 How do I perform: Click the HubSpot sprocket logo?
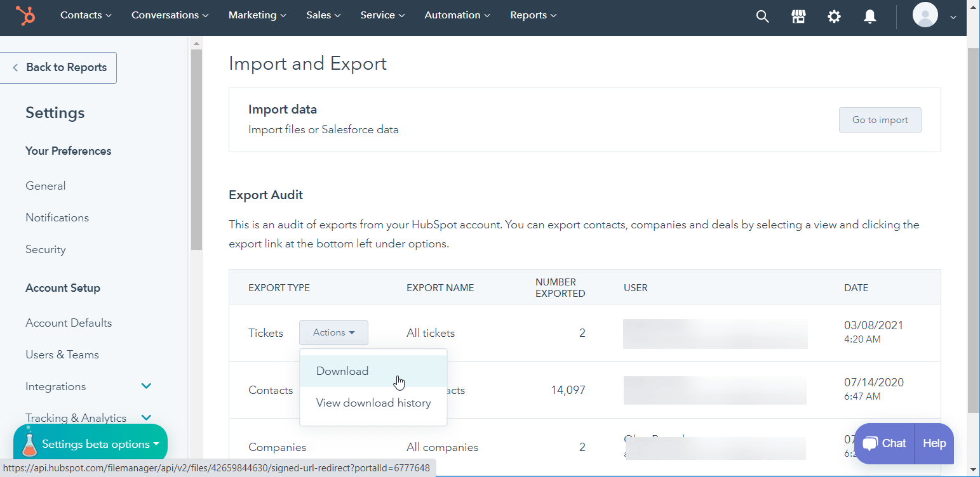click(25, 16)
